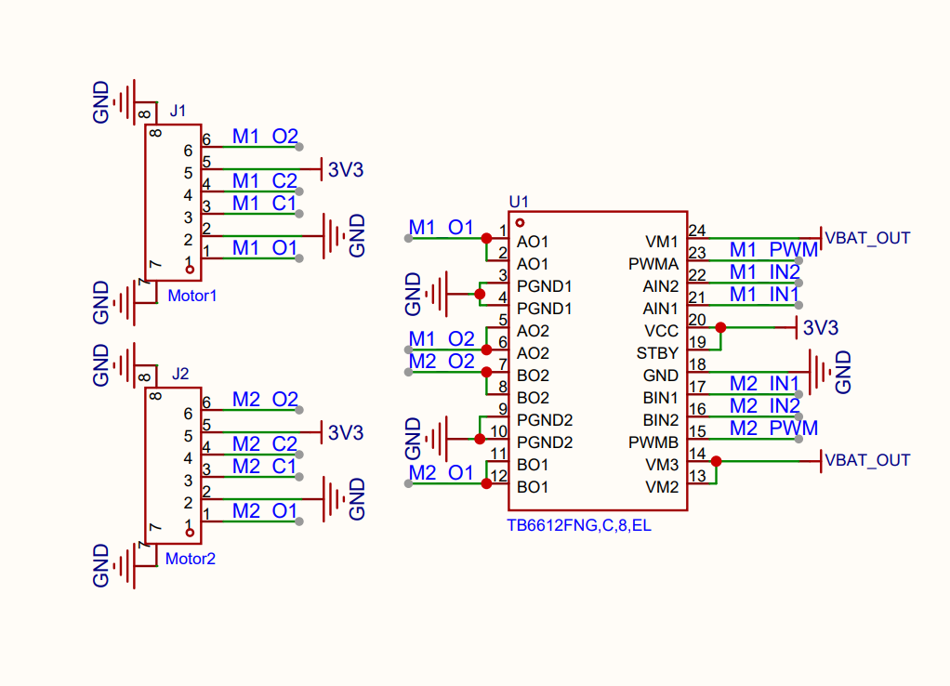Select the J1 designator label

pos(178,111)
